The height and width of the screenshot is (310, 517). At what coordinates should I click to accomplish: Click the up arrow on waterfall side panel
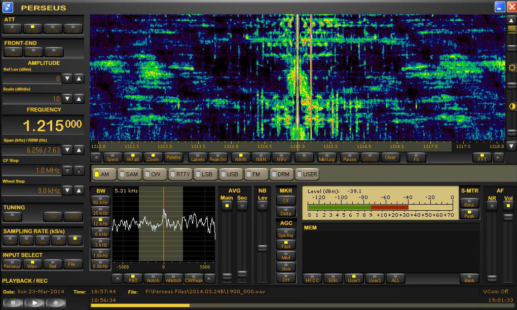(511, 20)
